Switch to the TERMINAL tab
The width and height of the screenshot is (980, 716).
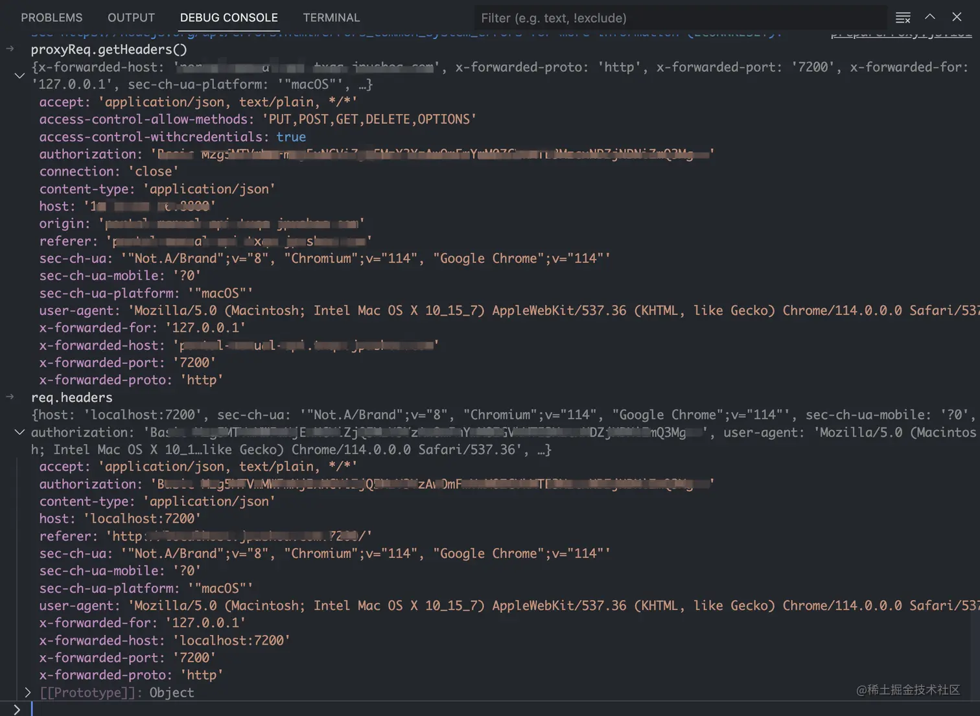click(331, 17)
